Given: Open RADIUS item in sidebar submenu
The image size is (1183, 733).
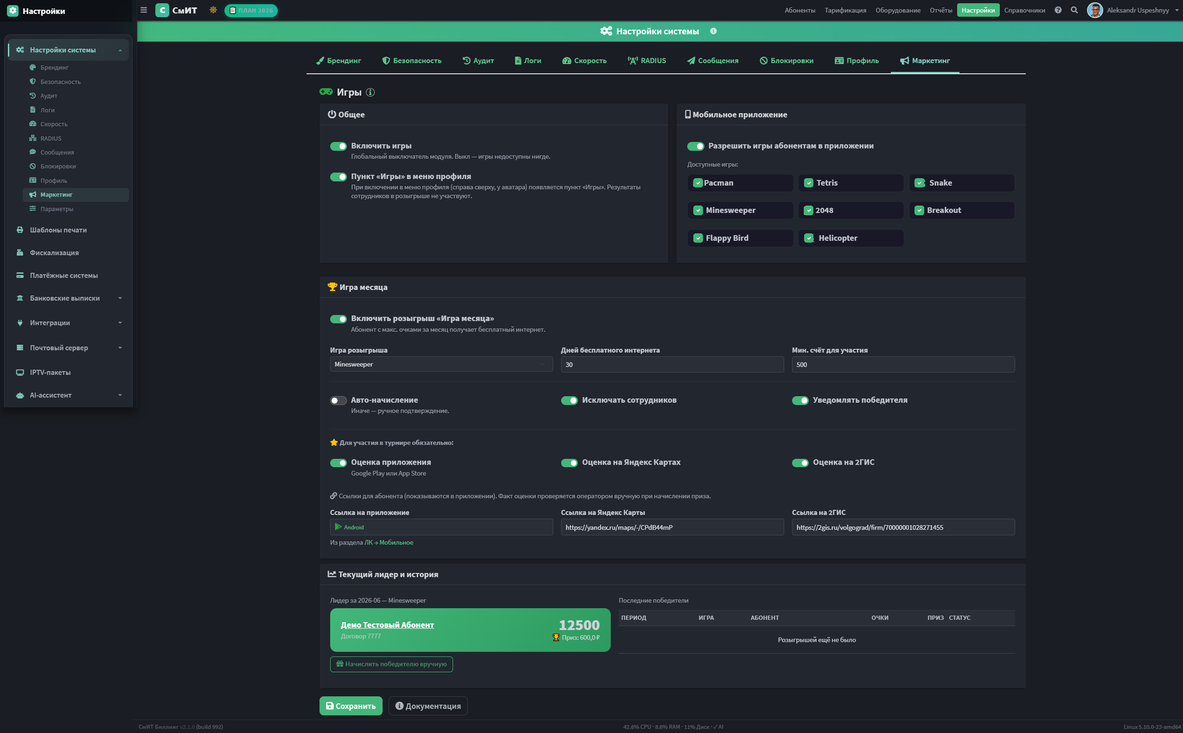Looking at the screenshot, I should 76,138.
